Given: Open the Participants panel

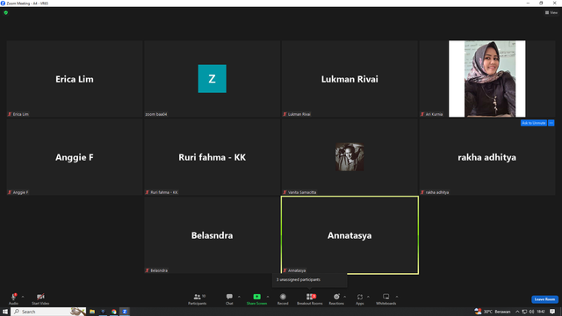Looking at the screenshot, I should coord(197,298).
